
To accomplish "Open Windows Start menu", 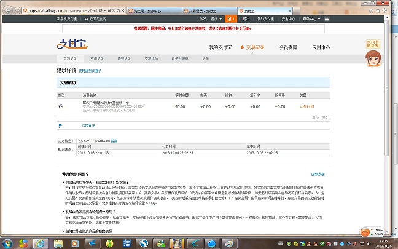I will click(7, 243).
